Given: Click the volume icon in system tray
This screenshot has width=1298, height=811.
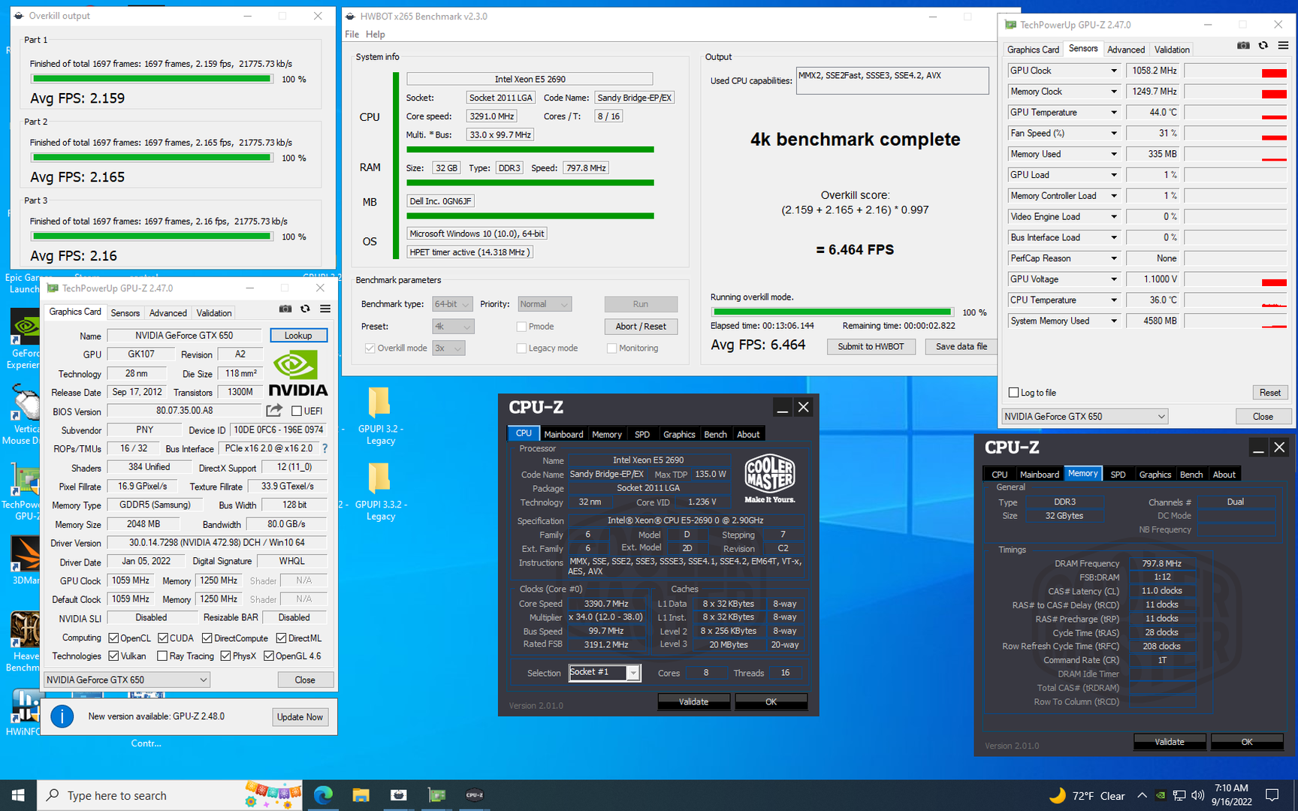Looking at the screenshot, I should pos(1197,795).
